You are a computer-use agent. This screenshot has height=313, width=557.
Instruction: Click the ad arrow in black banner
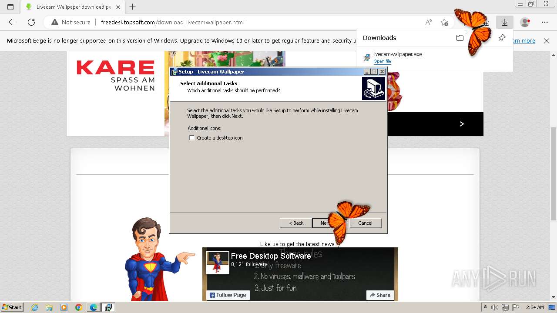tap(462, 124)
